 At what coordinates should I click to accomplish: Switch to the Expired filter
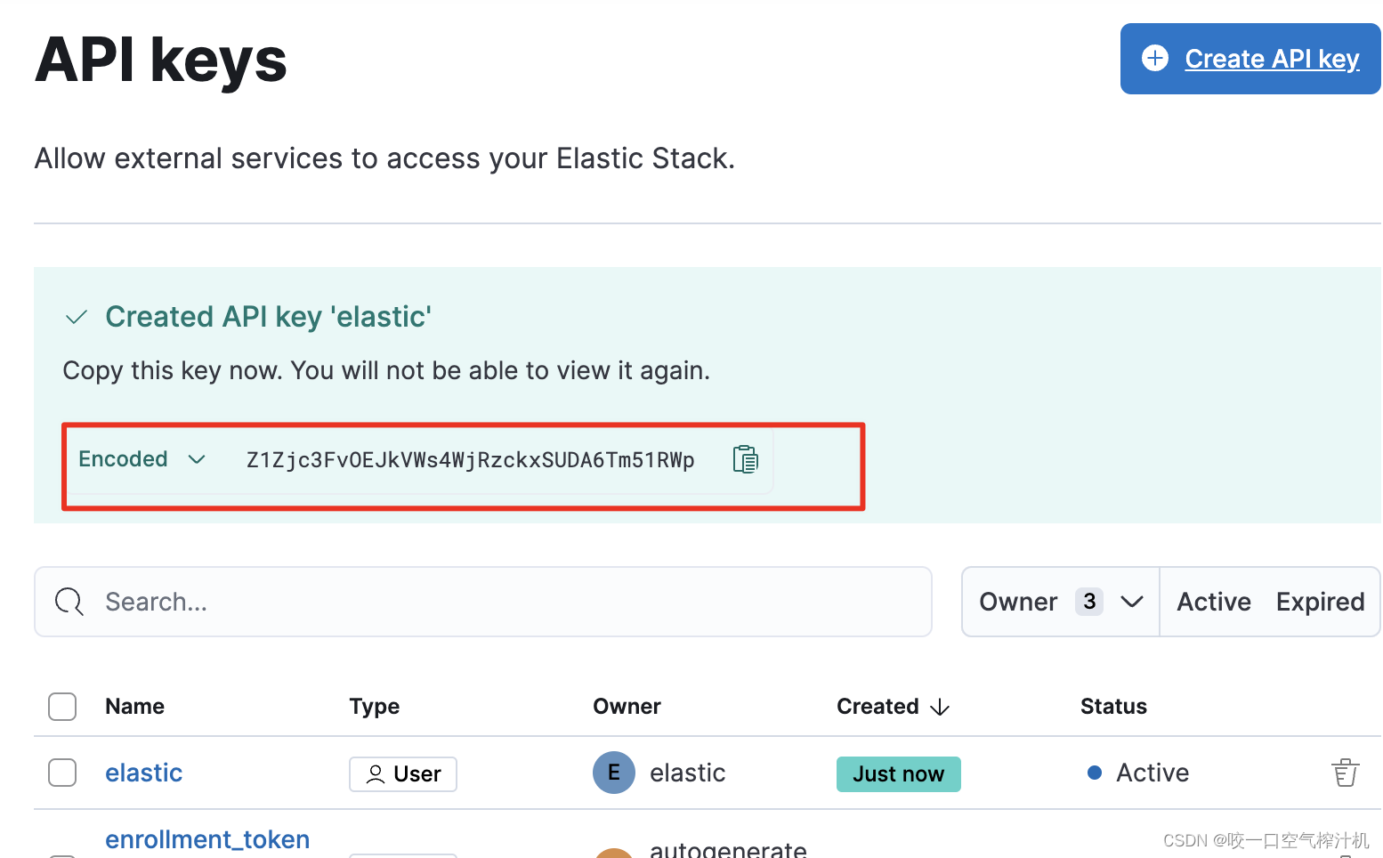pos(1320,602)
